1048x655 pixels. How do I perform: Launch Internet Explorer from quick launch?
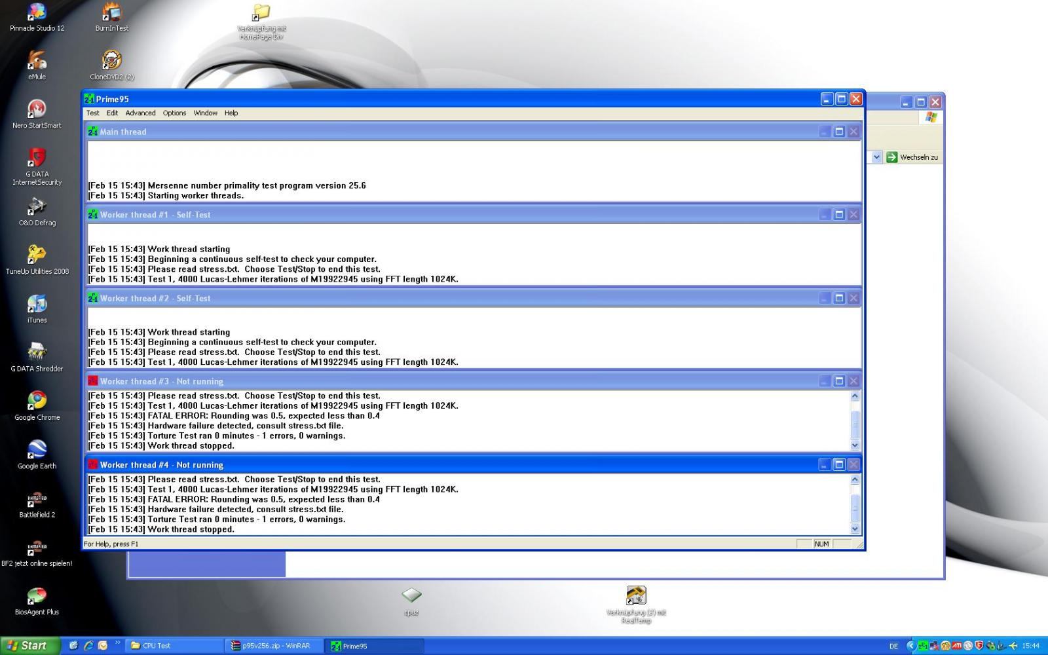click(x=88, y=646)
